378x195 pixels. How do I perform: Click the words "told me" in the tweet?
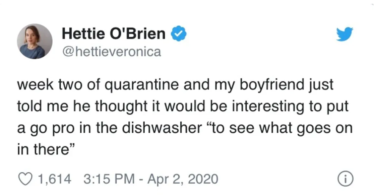(x=42, y=106)
